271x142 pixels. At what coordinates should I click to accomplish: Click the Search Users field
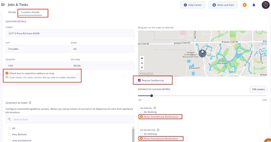(70, 119)
